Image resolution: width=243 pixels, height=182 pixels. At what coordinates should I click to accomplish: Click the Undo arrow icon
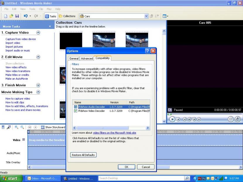click(x=26, y=16)
